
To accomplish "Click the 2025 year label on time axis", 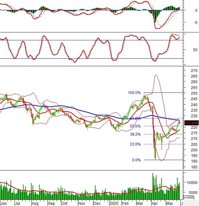I will pos(114,204).
